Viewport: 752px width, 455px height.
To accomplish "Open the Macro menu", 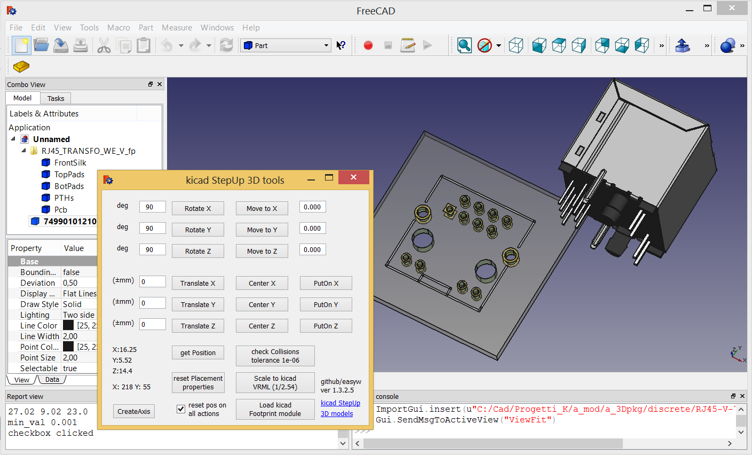I will click(118, 28).
